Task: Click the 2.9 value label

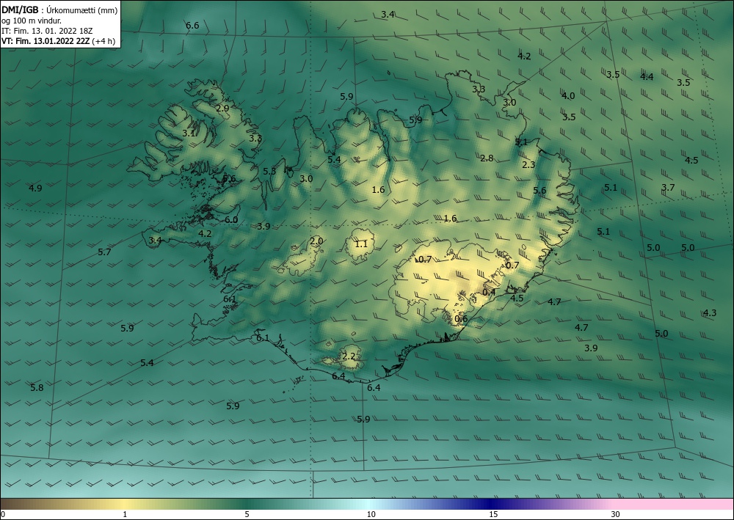Action: click(223, 108)
